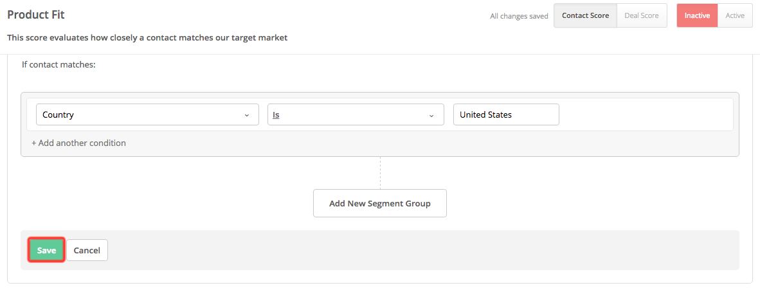The height and width of the screenshot is (290, 760).
Task: Click 'Add another condition' link
Action: pyautogui.click(x=79, y=143)
